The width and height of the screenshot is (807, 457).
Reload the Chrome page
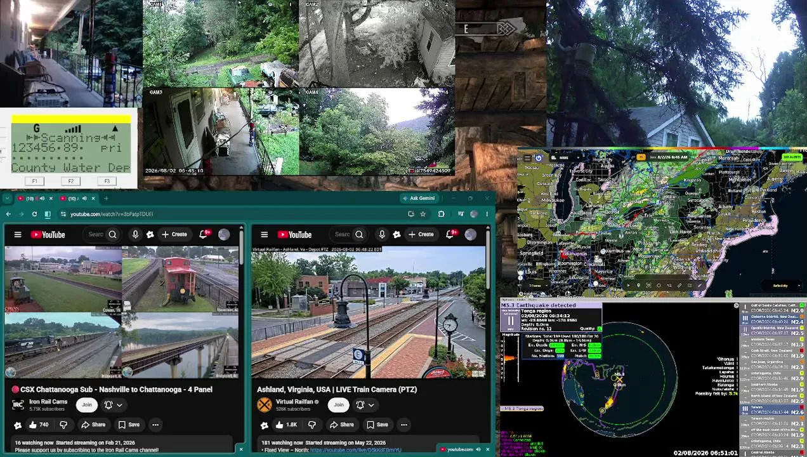34,214
